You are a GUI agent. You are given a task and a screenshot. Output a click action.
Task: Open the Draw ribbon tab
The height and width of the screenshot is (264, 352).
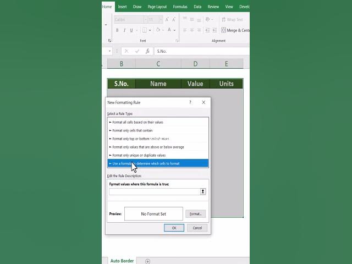[x=137, y=7]
